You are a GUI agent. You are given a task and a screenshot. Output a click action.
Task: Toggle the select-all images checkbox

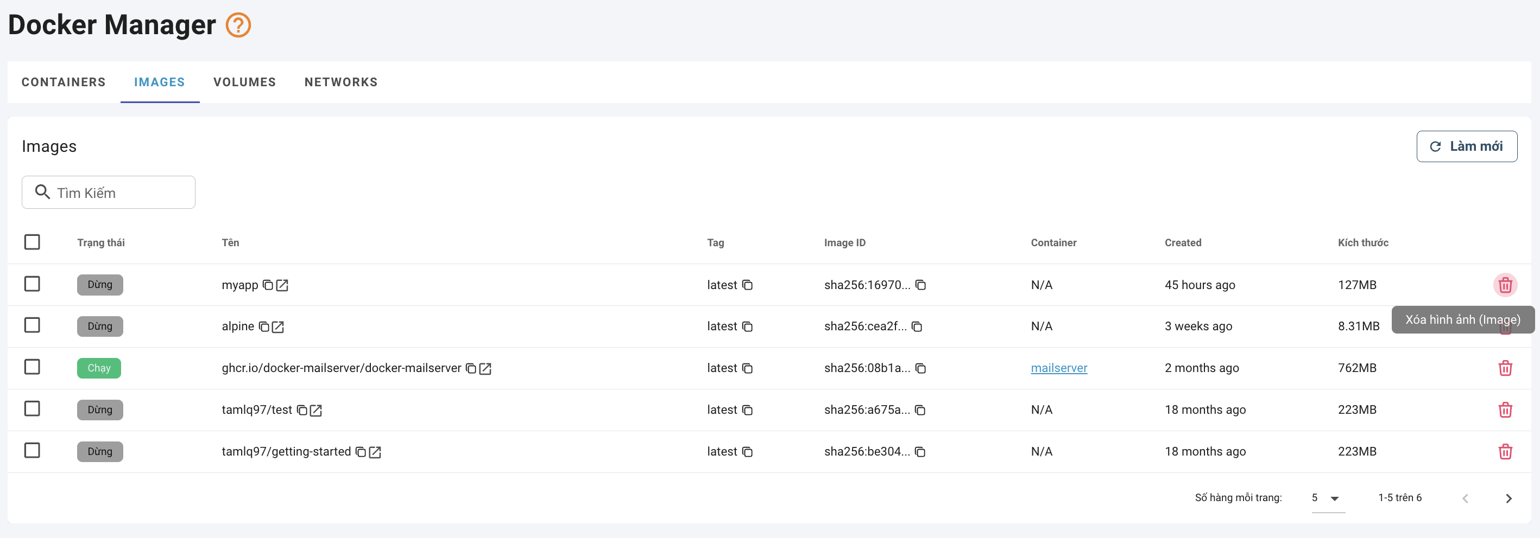click(32, 242)
